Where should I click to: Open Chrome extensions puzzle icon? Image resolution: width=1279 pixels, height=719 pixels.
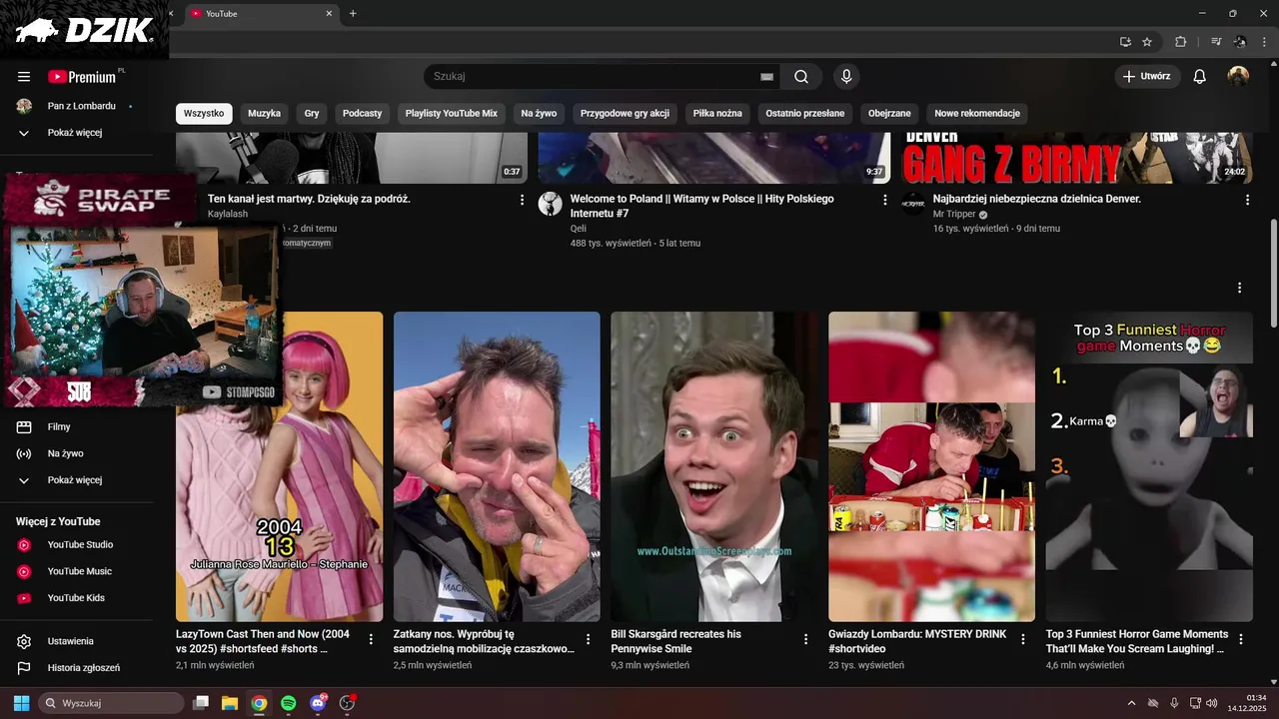[1180, 41]
